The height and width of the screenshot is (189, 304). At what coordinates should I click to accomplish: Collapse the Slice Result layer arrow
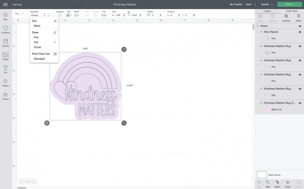point(261,32)
